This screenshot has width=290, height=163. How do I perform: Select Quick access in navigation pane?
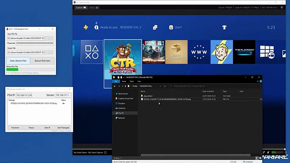pos(123,94)
